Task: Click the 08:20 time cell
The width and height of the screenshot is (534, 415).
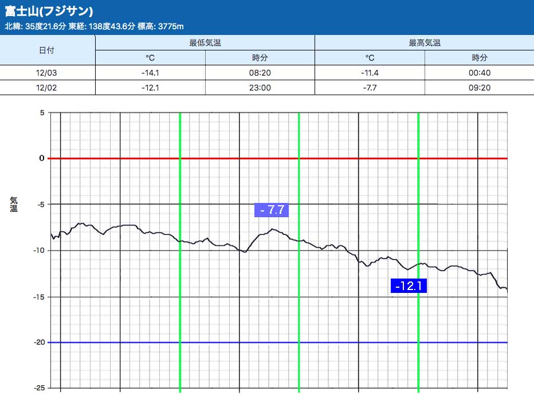Action: point(260,73)
